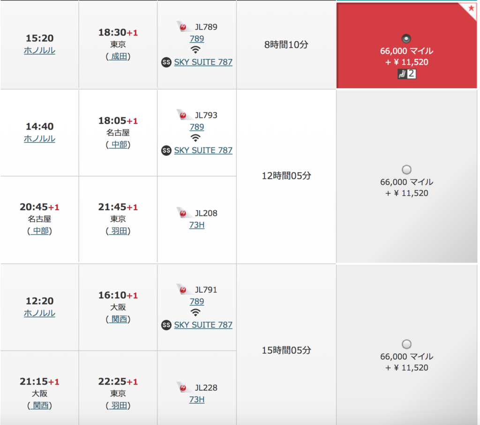Open the 中部 link under 18:05 arrival
Image resolution: width=480 pixels, height=425 pixels.
coord(118,144)
